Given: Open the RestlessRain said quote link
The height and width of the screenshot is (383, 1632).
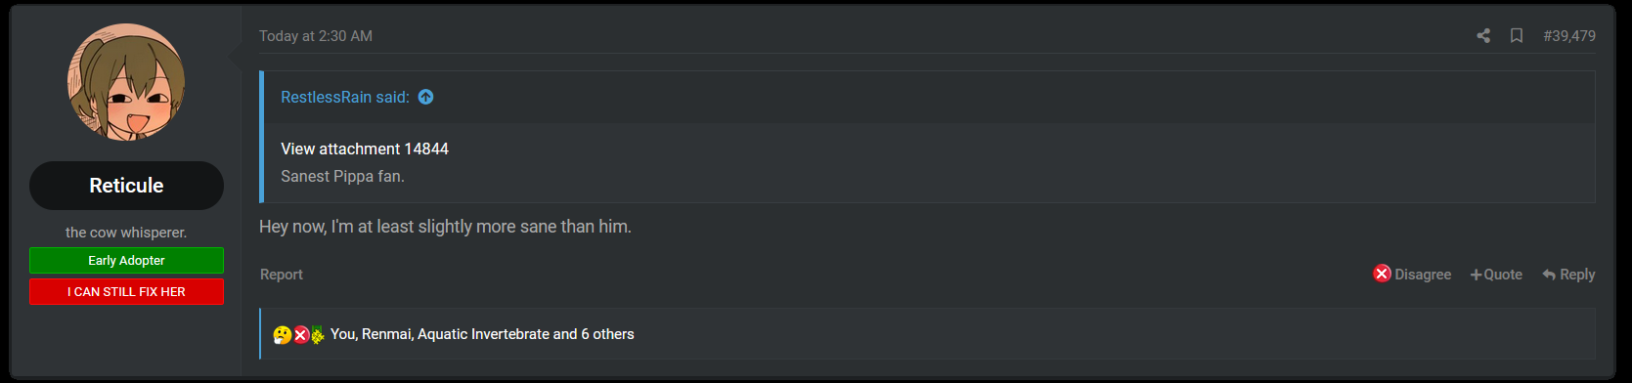Looking at the screenshot, I should point(345,97).
